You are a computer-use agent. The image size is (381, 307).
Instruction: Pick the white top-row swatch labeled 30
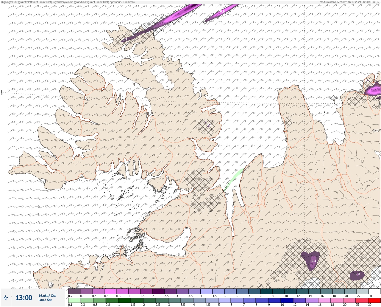click(375, 291)
